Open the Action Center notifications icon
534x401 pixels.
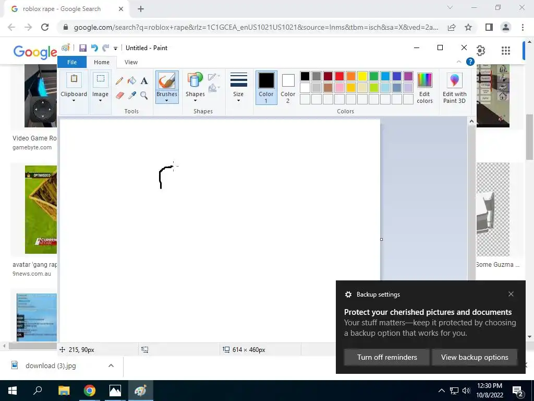(518, 391)
